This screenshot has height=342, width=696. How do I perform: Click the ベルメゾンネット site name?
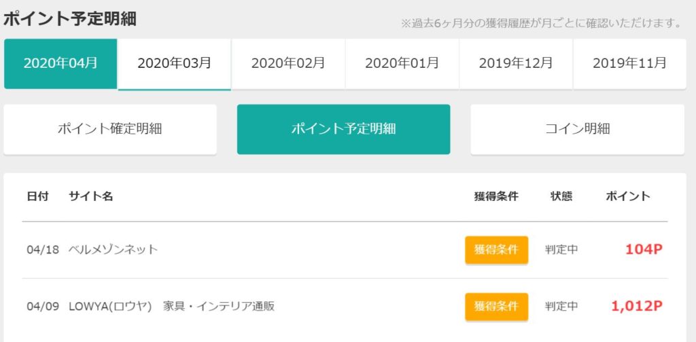click(x=114, y=250)
